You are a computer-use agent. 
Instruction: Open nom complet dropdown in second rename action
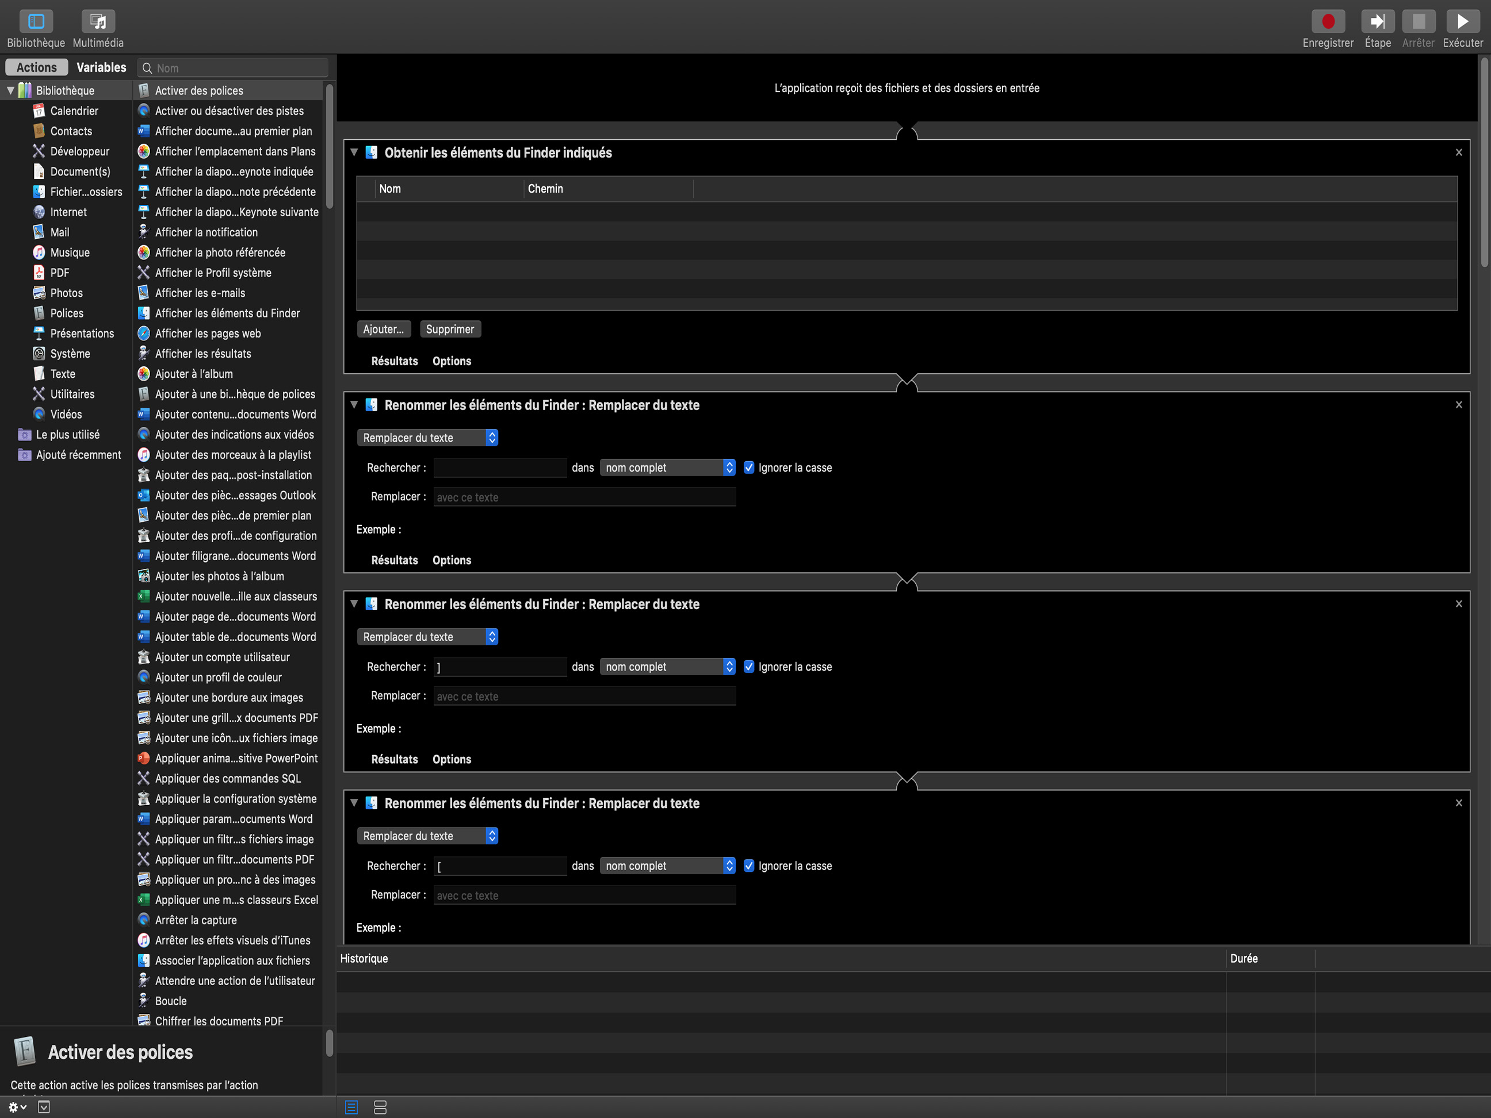667,667
